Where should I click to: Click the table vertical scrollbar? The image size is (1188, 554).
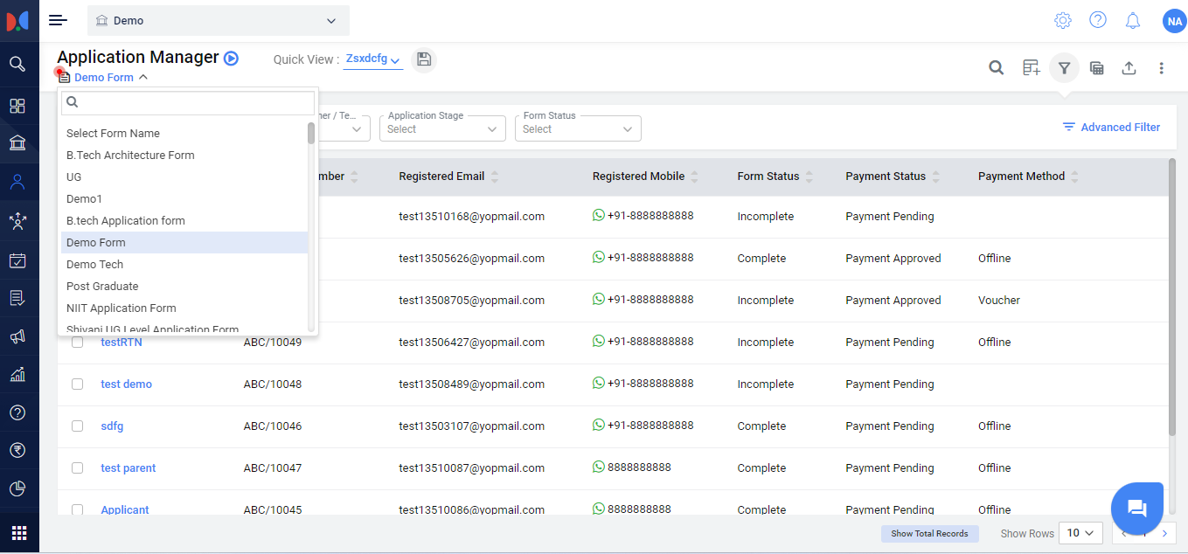[x=1172, y=297]
